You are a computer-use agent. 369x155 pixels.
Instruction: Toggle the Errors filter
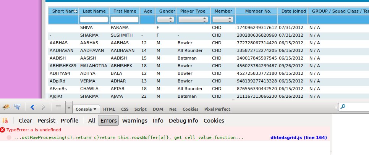[x=108, y=120]
